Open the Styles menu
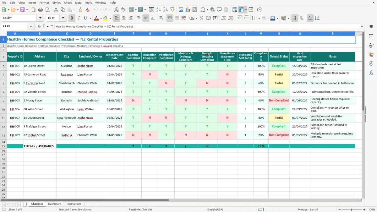This screenshot has height=212, width=377. tap(57, 3)
